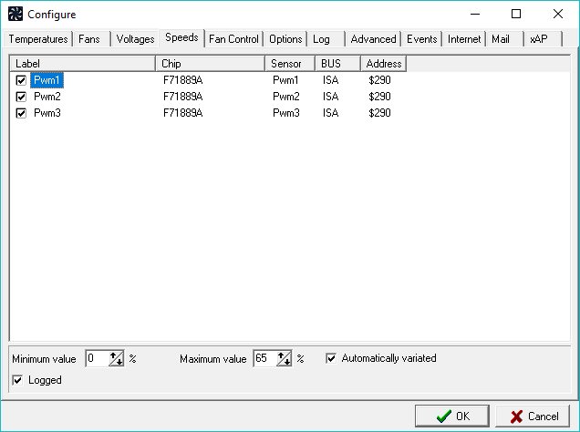Disable the Automatically variated checkbox
Screen dimensions: 580x432
[331, 358]
